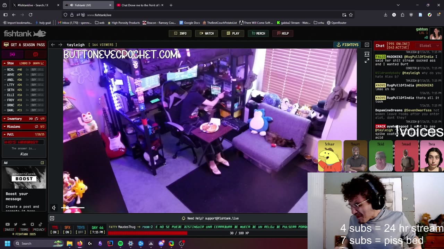
Task: Open the TERMS footer link
Action: point(24,230)
